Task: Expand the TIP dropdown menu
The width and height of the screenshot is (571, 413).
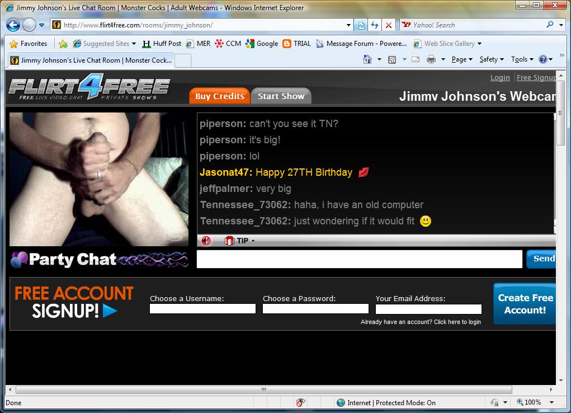Action: (x=240, y=241)
